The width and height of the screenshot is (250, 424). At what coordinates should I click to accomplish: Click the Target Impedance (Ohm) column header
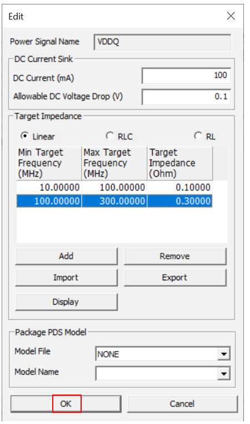[180, 163]
